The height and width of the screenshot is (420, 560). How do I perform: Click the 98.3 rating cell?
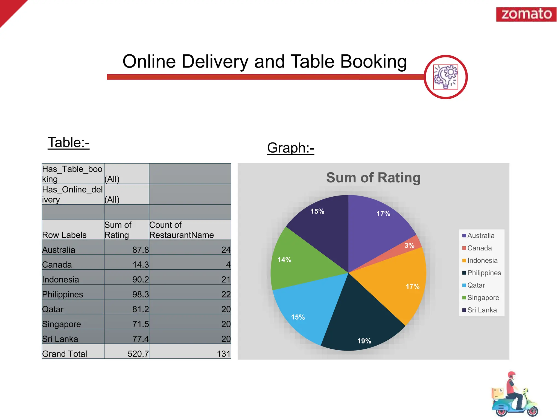127,292
